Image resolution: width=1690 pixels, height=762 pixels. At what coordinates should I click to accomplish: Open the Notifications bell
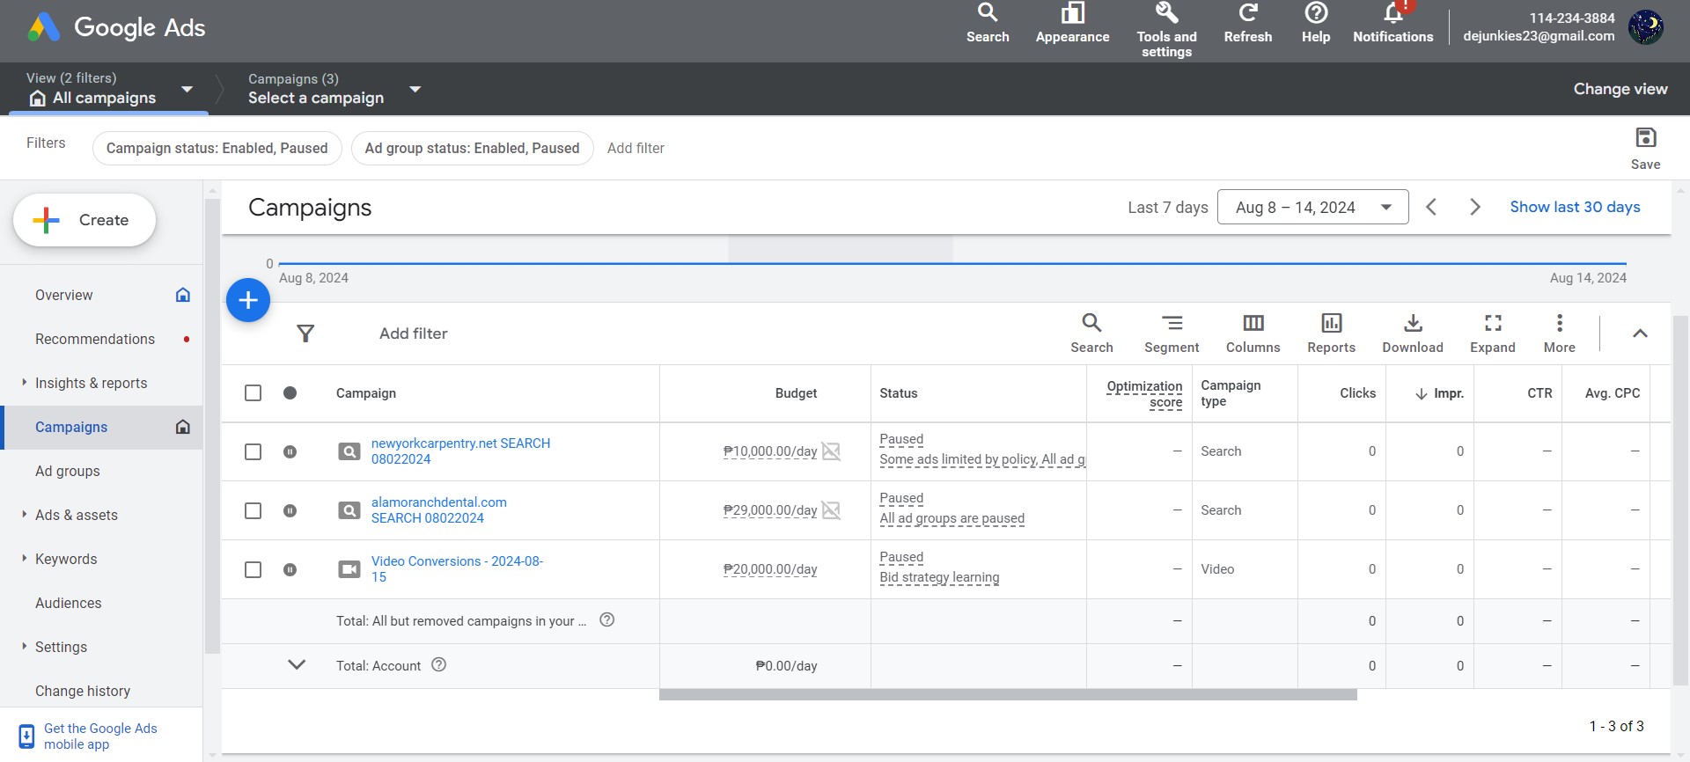[x=1392, y=14]
